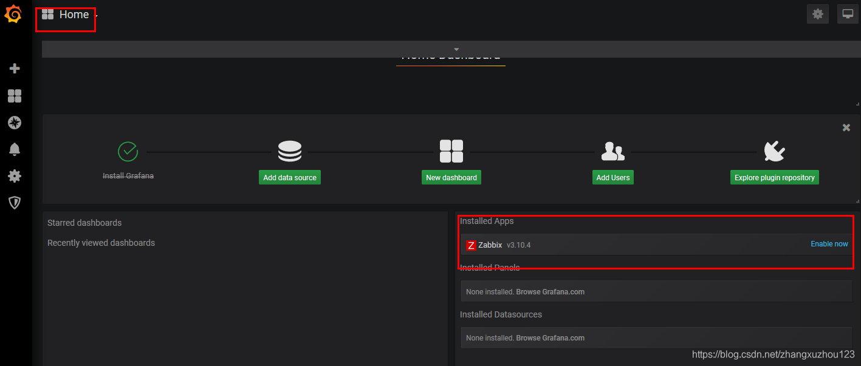This screenshot has width=861, height=366.
Task: Click the Add data source button
Action: (x=290, y=177)
